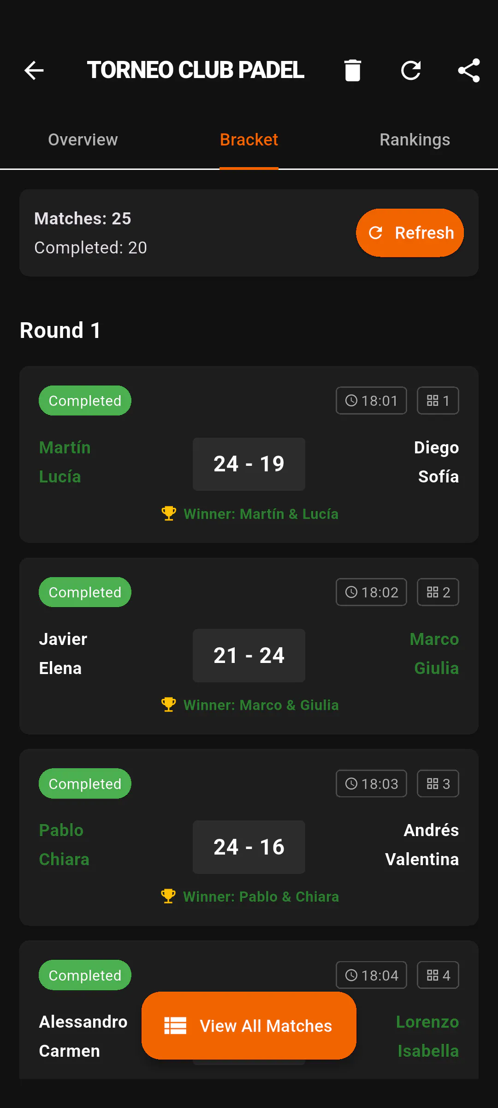The image size is (498, 1108).
Task: Click the trophy icon for Martín & Lucía
Action: (169, 513)
